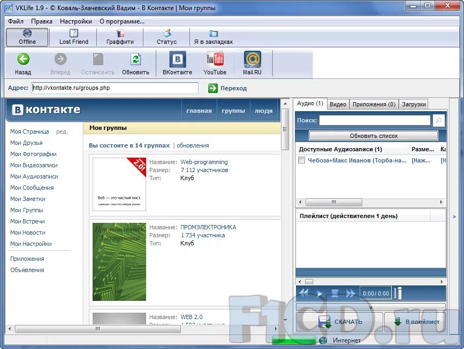Open Мои Заметки

tap(27, 199)
